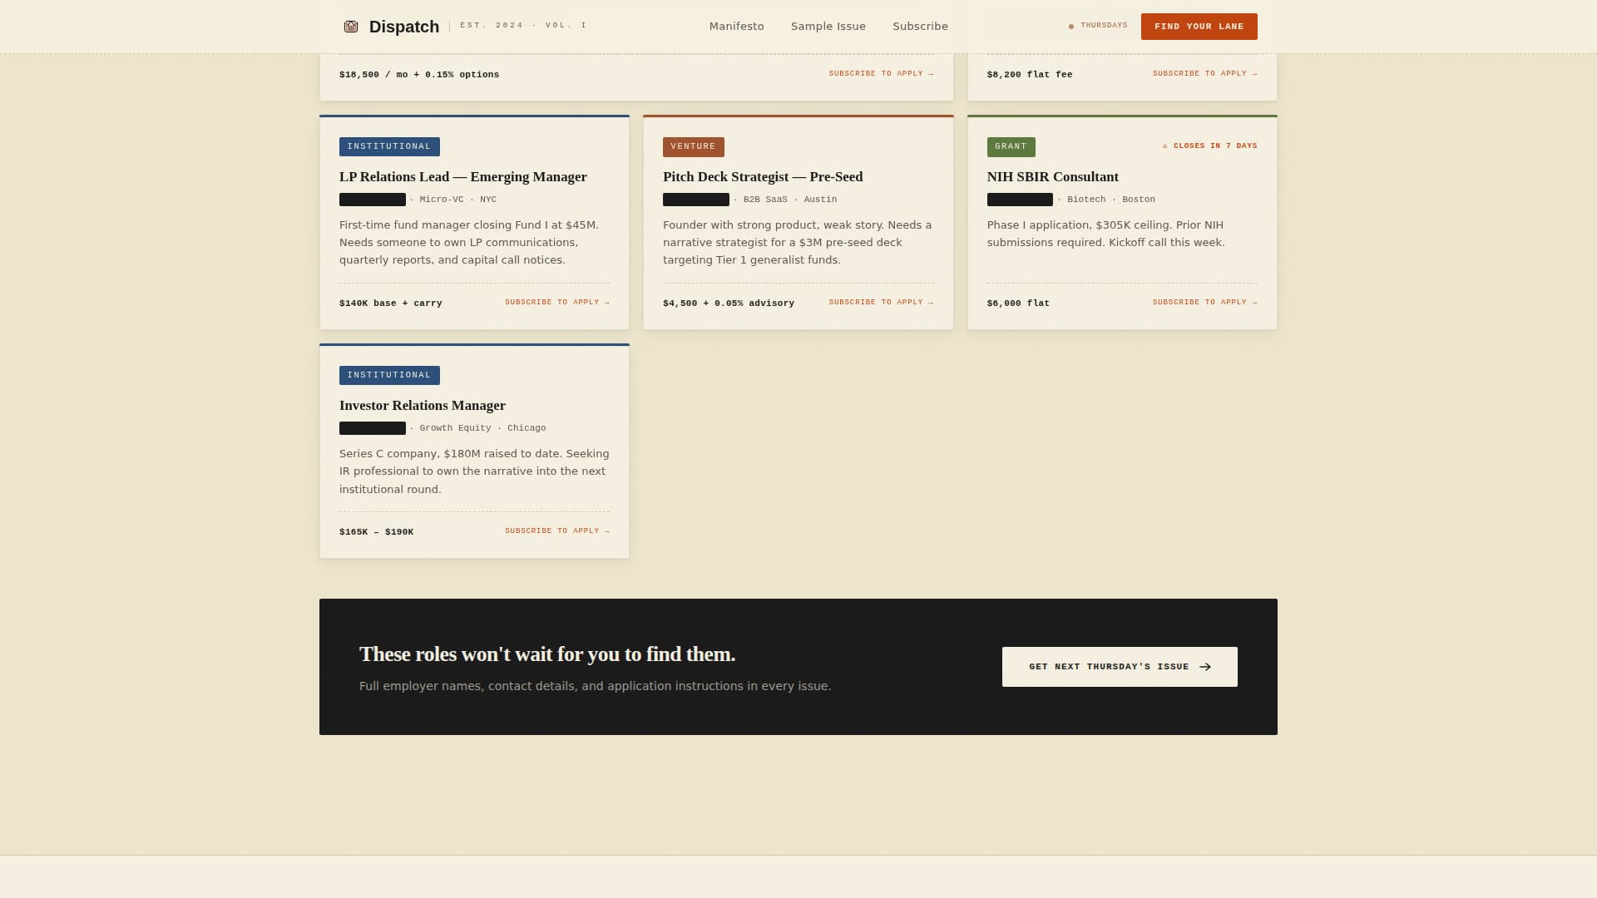
Task: Go to Sample Issue page
Action: (x=828, y=27)
